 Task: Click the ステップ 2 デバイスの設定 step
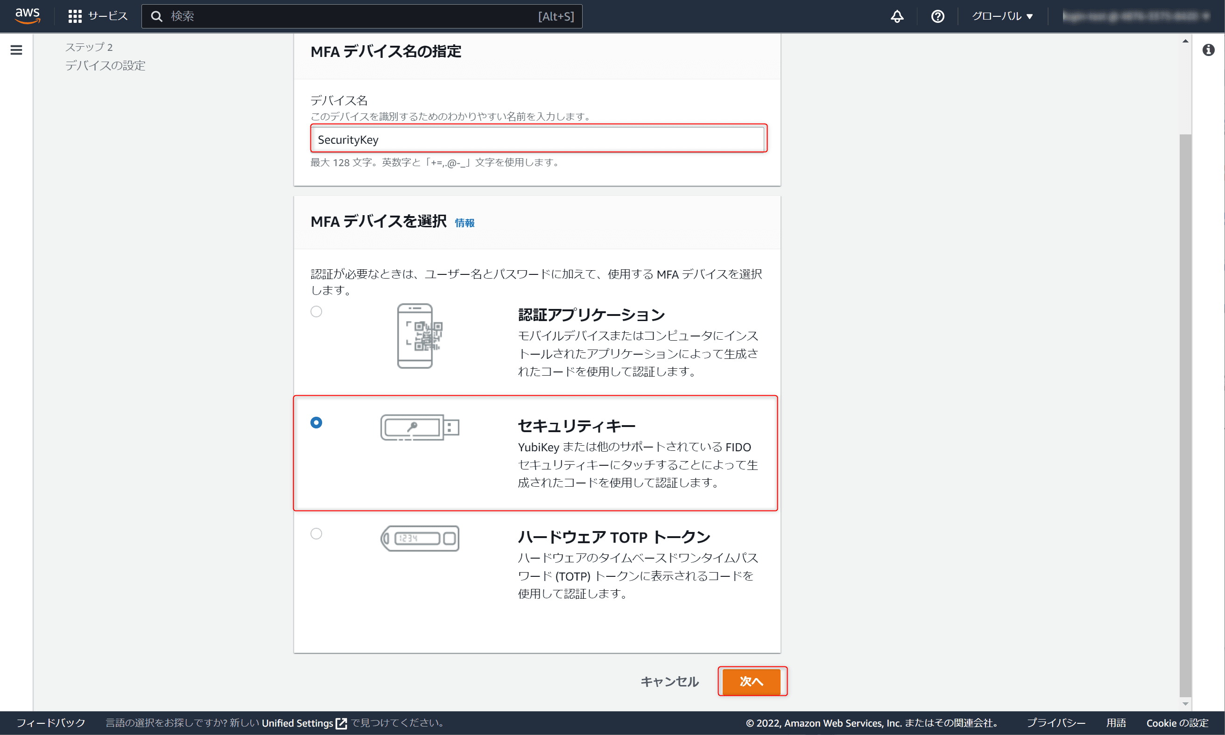click(x=105, y=56)
